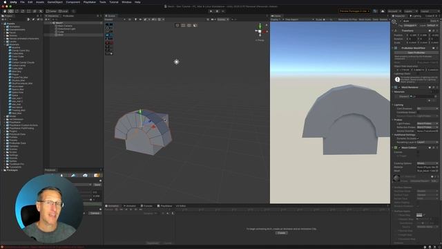Image resolution: width=442 pixels, height=249 pixels.
Task: Open the Tag dropdown in Inspector
Action: tap(410, 26)
